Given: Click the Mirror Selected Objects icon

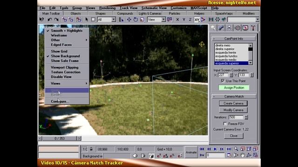Looking at the screenshot, I should (211, 19).
